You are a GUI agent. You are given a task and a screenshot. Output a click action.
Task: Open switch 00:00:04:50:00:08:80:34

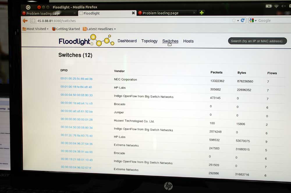coord(77,127)
